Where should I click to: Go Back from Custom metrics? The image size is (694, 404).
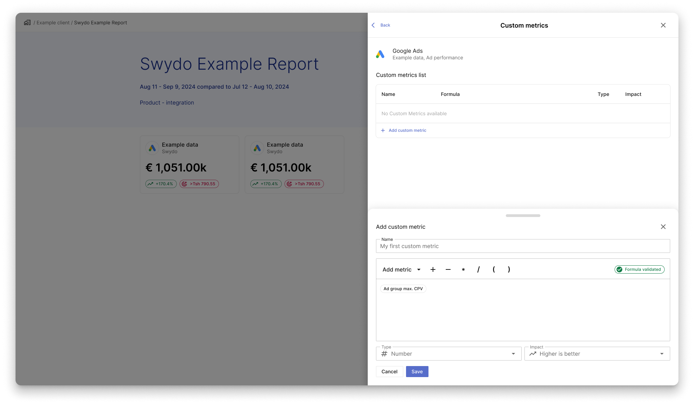point(381,25)
